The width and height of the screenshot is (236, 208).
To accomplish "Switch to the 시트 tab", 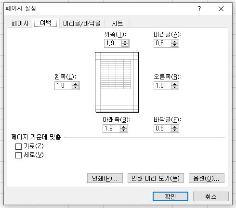I will [118, 24].
